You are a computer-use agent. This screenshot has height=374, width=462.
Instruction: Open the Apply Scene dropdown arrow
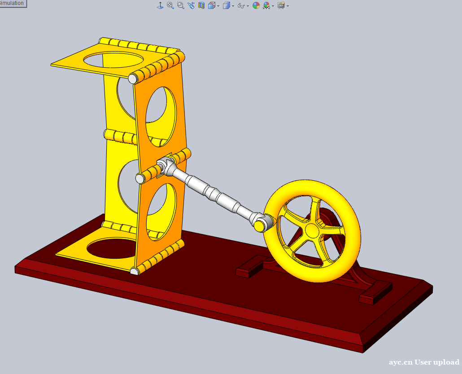pyautogui.click(x=273, y=6)
